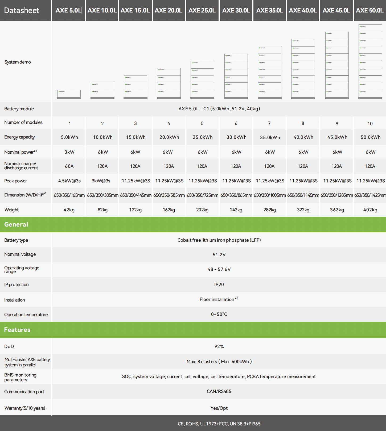The width and height of the screenshot is (386, 431).
Task: Click the 282kg weight cell
Action: (270, 210)
